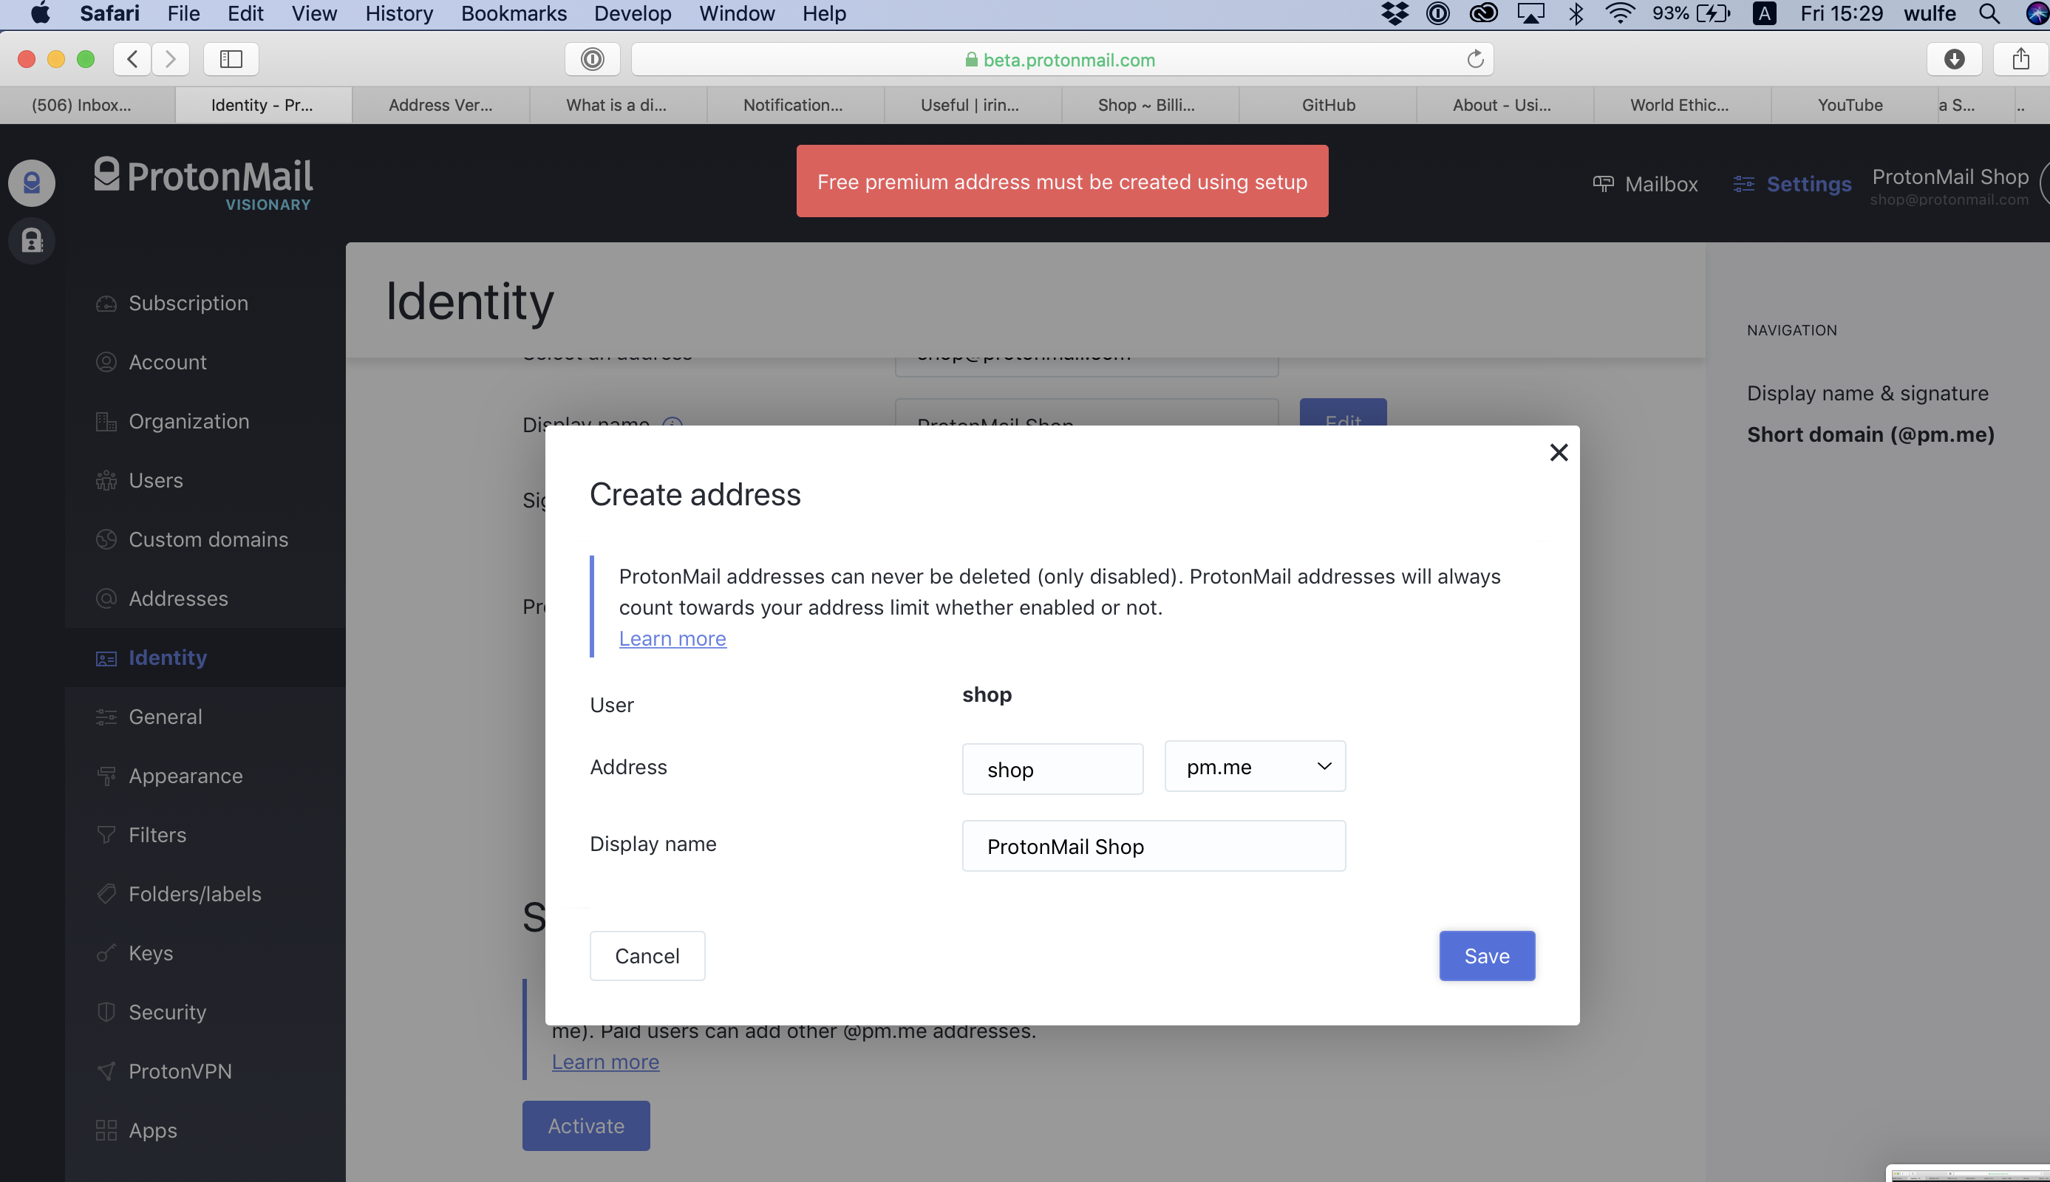
Task: Expand the pm.me domain dropdown
Action: [x=1253, y=766]
